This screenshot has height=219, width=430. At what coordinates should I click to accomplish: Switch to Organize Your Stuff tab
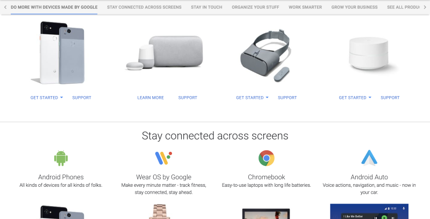click(x=255, y=7)
